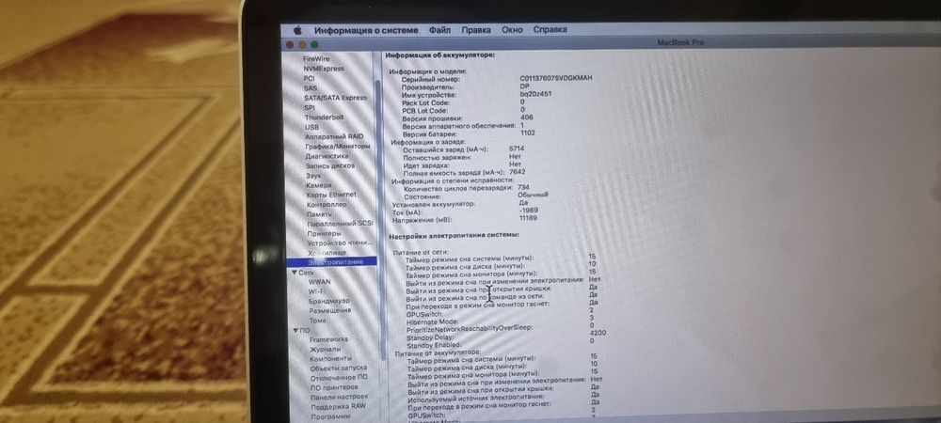The width and height of the screenshot is (941, 423).
Task: Open the Справка menu
Action: 550,29
